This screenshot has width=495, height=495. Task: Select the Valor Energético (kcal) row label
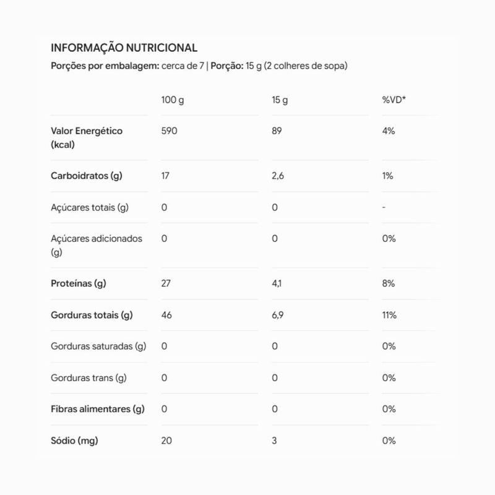87,137
